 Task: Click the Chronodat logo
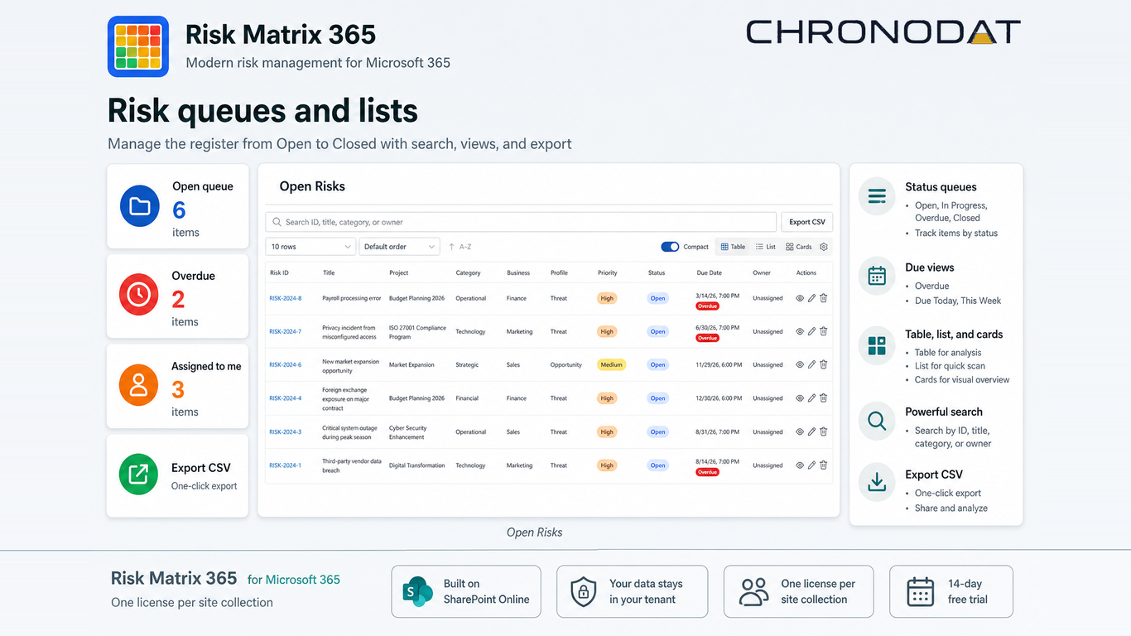pos(883,32)
